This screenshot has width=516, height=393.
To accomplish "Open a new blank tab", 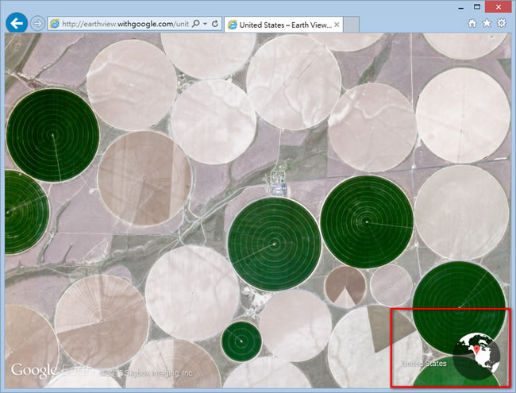I will (x=351, y=25).
